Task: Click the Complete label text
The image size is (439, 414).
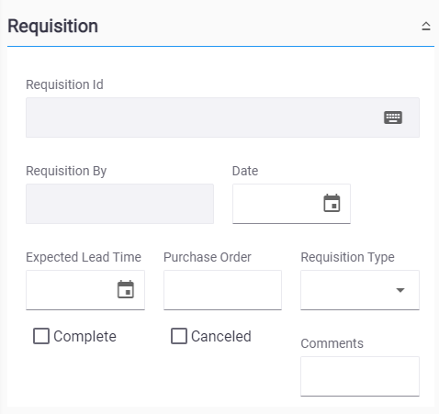Action: [x=84, y=336]
